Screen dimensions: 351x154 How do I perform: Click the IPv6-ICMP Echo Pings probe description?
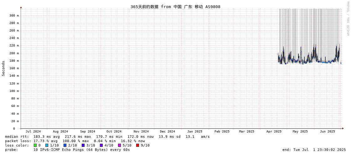(x=82, y=150)
